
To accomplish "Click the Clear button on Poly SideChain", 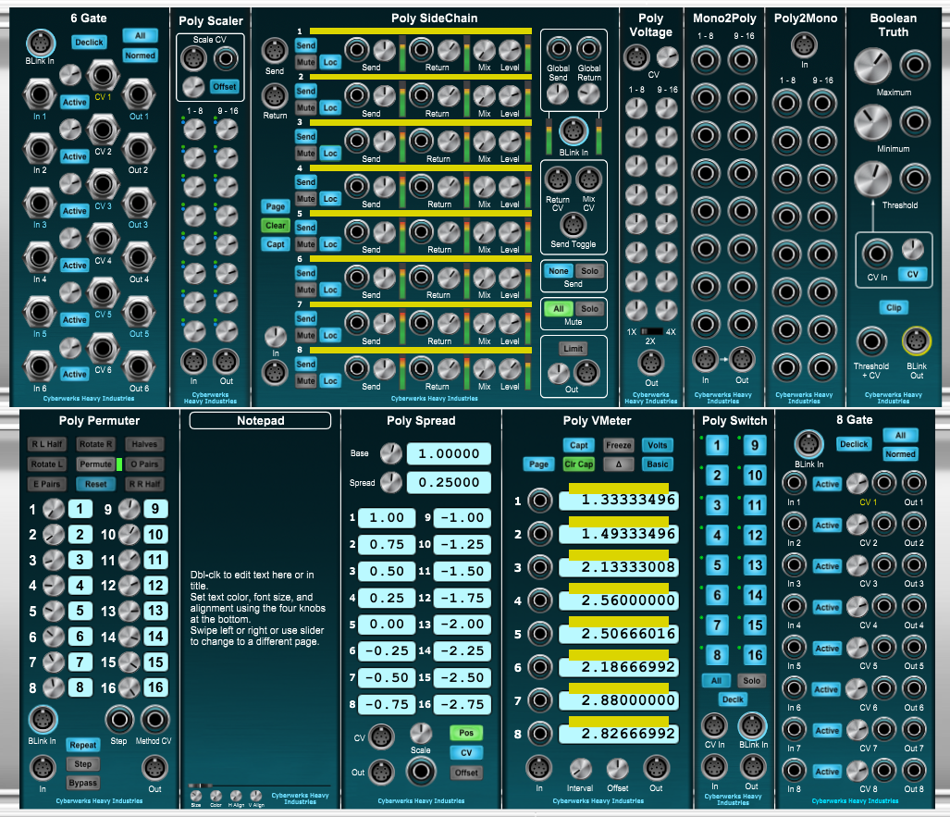I will click(x=275, y=226).
